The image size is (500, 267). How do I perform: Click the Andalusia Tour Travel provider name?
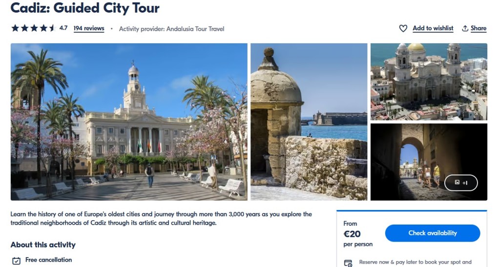(x=195, y=29)
